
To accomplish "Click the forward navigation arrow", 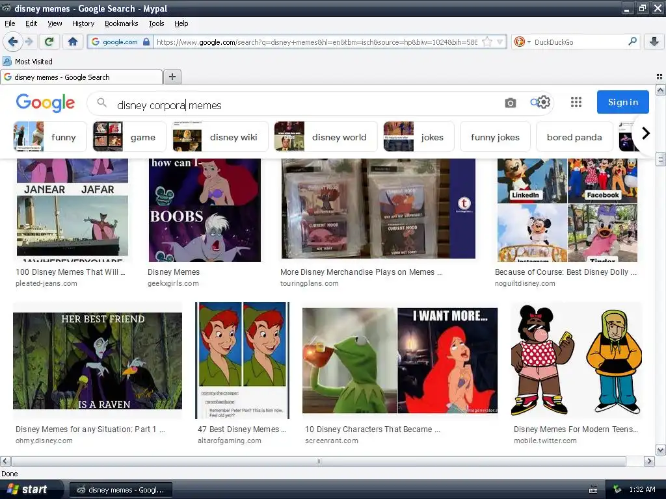I will pos(29,42).
